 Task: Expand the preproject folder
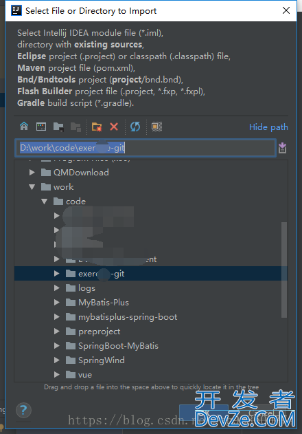click(57, 331)
